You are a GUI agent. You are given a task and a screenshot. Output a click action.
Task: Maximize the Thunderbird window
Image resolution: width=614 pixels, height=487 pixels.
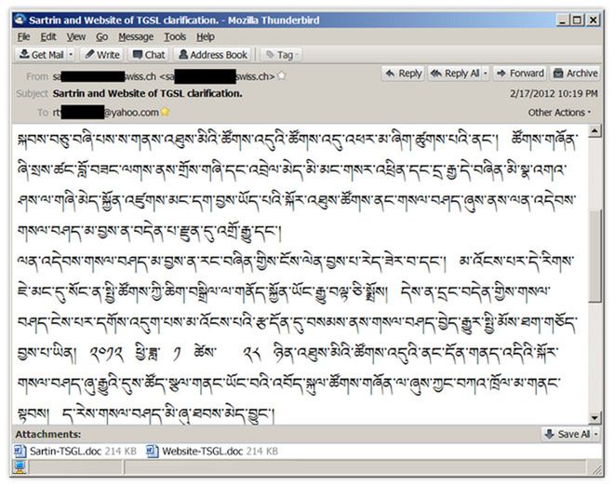(x=577, y=20)
